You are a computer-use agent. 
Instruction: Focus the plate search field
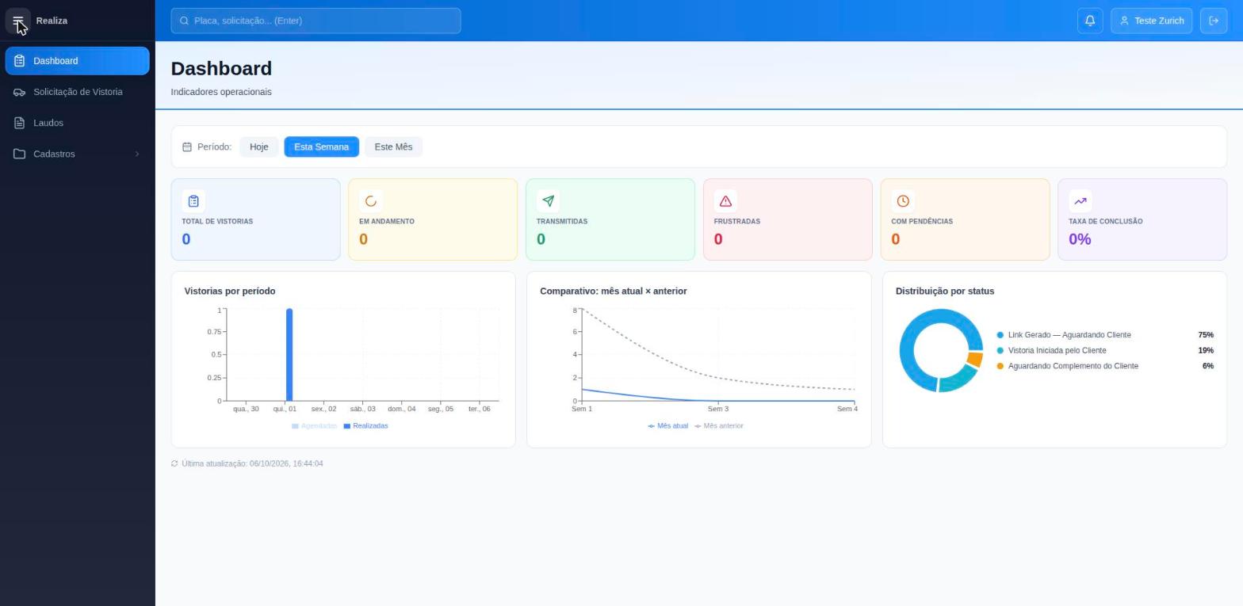316,21
